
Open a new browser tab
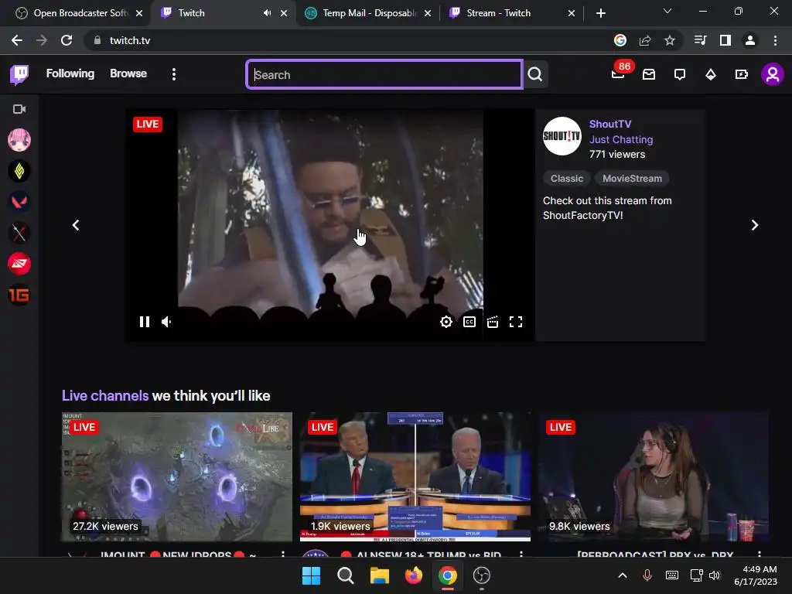(x=600, y=13)
